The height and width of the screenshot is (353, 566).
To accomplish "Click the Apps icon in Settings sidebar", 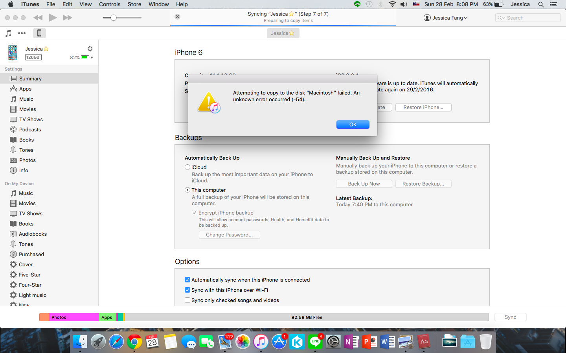I will click(x=13, y=89).
